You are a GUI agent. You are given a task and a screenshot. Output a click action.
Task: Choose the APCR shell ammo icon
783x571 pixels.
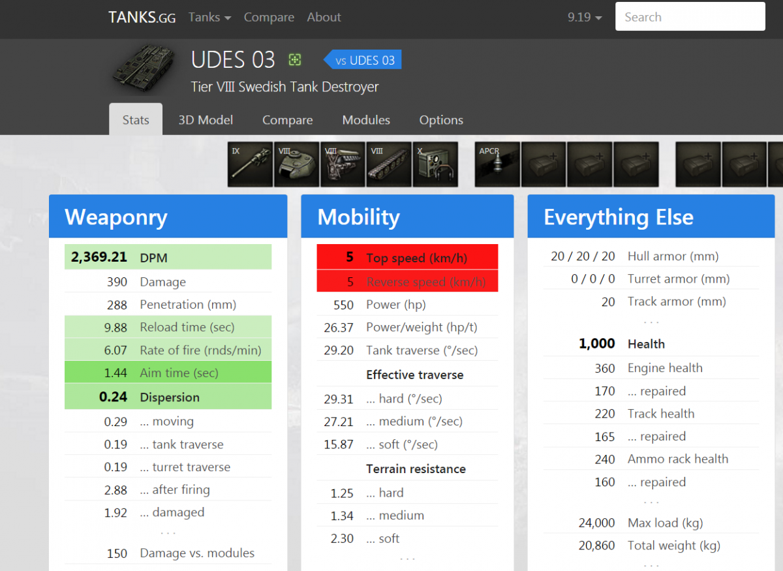coord(498,164)
